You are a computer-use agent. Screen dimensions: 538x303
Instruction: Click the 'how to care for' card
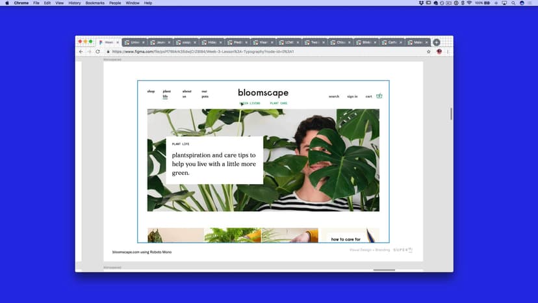pos(349,235)
